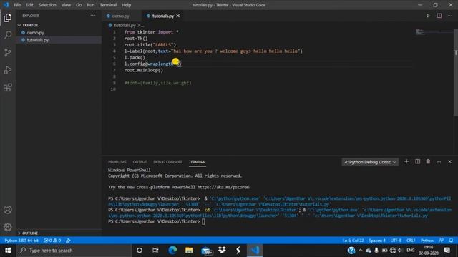Open editor More Actions ellipsis

(x=450, y=16)
